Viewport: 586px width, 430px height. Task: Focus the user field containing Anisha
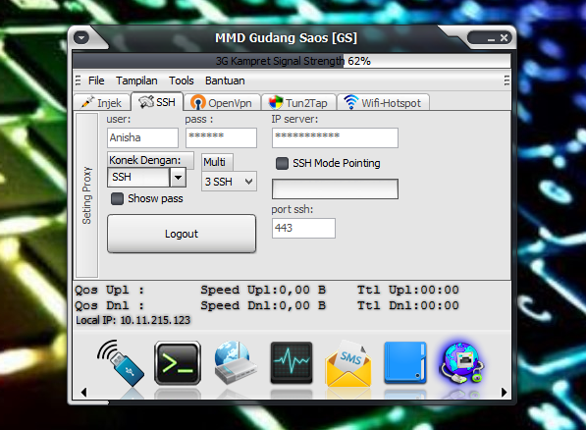coord(142,137)
